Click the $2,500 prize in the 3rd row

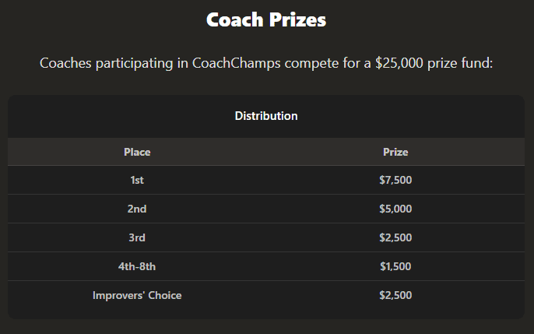[395, 237]
